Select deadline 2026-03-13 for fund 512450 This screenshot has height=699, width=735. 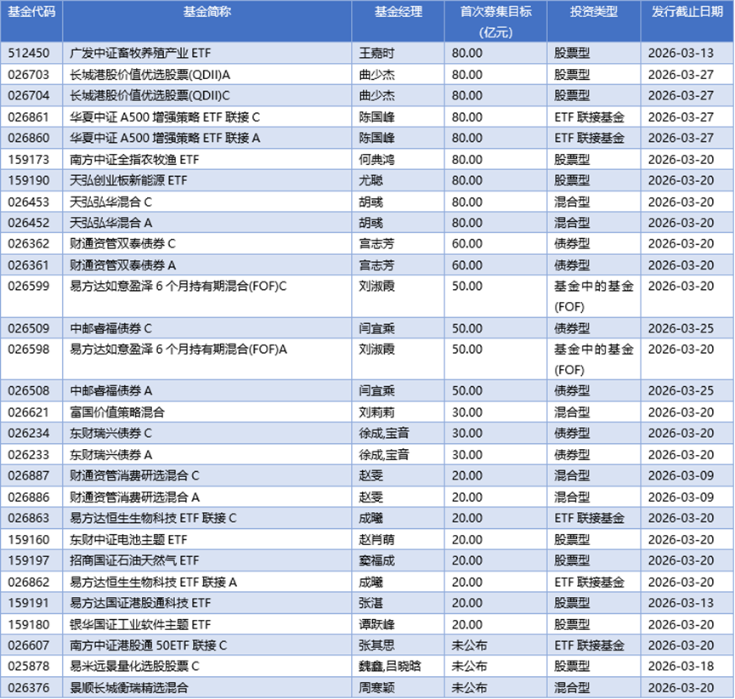[x=680, y=53]
